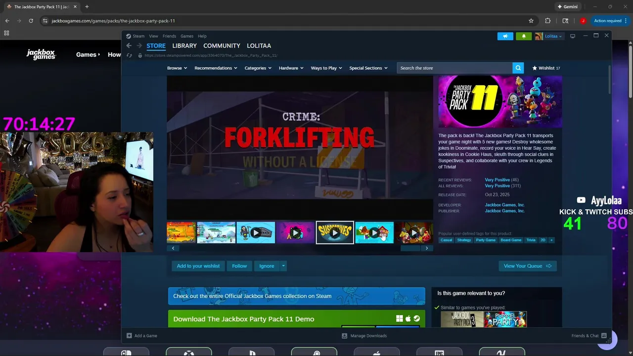Open the Wishlist with 17 items
The height and width of the screenshot is (356, 633).
pyautogui.click(x=546, y=68)
